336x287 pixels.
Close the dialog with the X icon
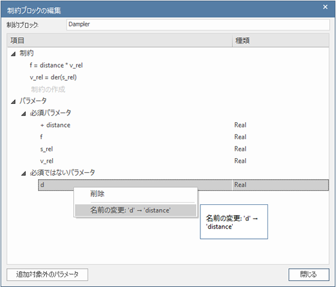tap(325, 7)
